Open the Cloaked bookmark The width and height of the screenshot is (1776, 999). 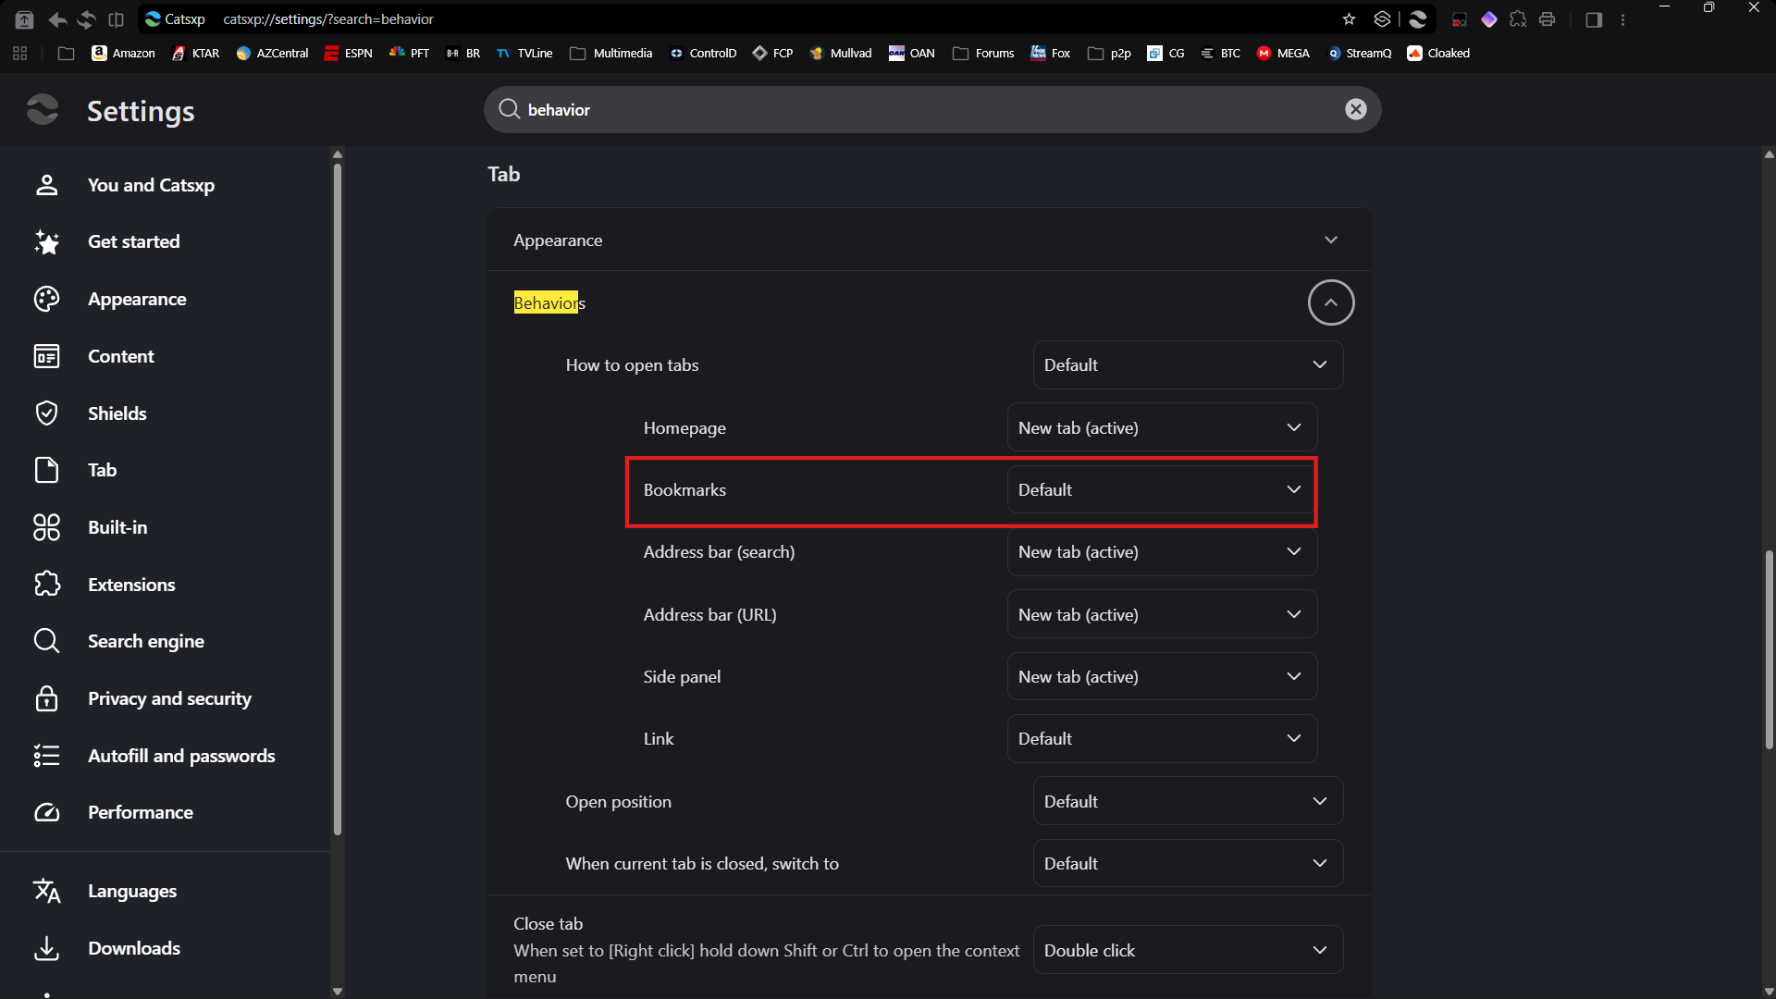click(x=1438, y=54)
